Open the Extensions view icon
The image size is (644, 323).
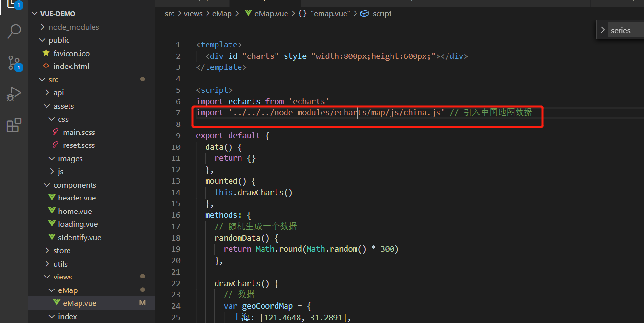tap(14, 125)
